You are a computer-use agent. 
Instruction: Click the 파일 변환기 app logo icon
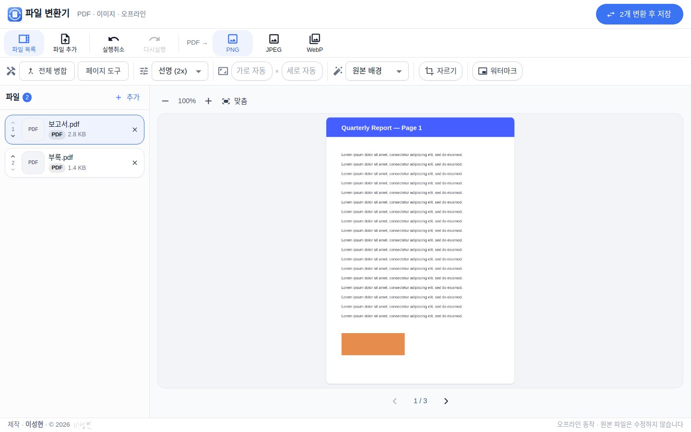tap(15, 14)
